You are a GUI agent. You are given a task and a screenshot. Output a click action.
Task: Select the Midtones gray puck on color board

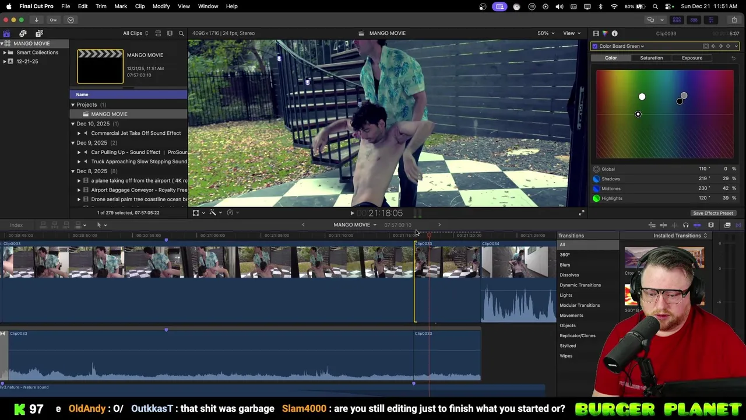pyautogui.click(x=684, y=95)
